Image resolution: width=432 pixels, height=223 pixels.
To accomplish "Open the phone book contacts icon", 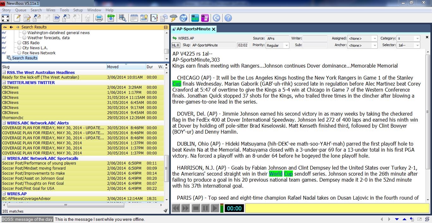I will [x=154, y=18].
